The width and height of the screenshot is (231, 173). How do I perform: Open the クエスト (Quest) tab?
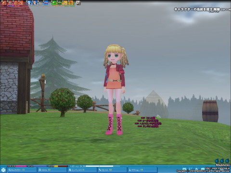(113, 170)
